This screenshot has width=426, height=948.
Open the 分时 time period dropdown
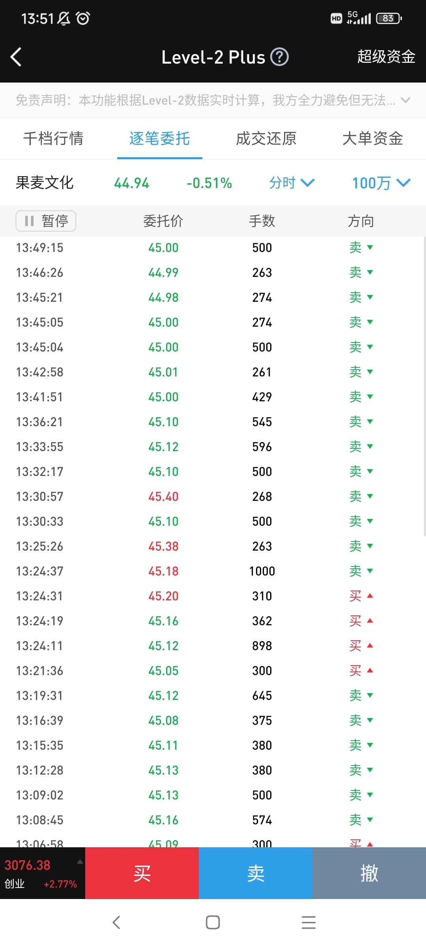coord(291,183)
